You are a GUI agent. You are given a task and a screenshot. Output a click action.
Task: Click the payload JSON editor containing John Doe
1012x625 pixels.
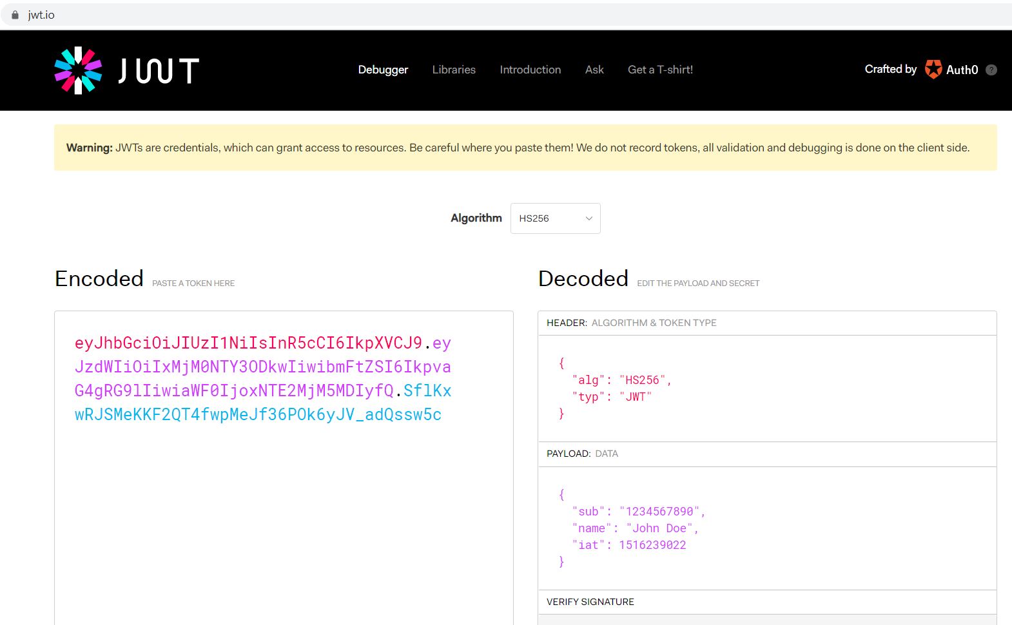coord(767,528)
